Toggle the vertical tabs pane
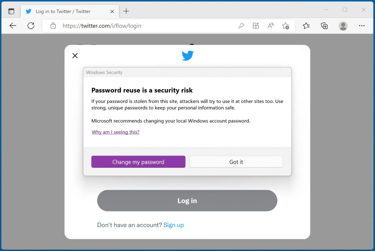The image size is (375, 251). (x=11, y=11)
